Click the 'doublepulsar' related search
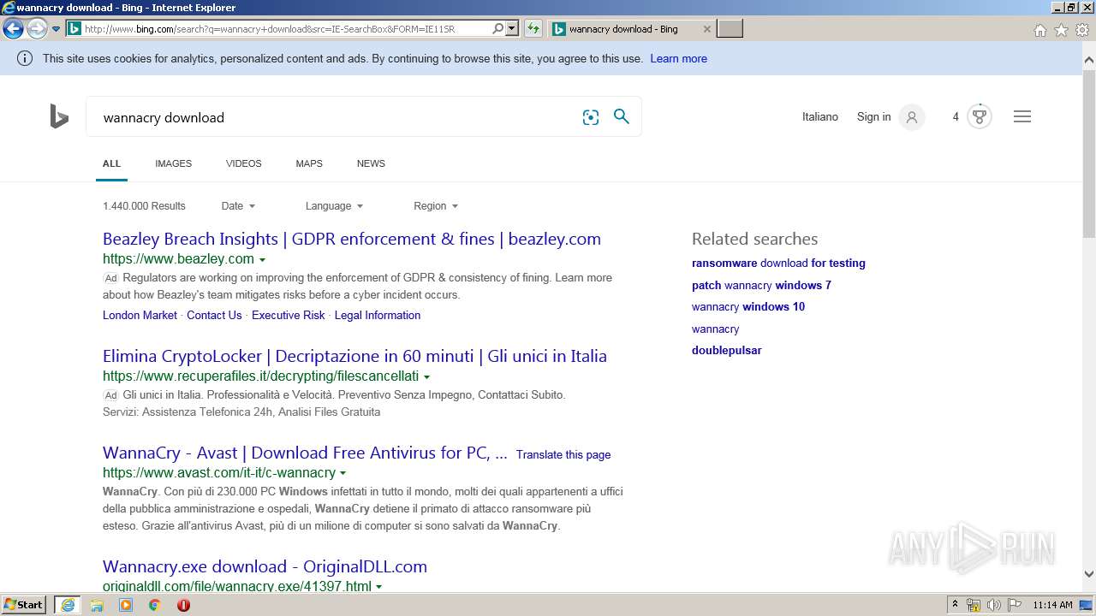 726,350
